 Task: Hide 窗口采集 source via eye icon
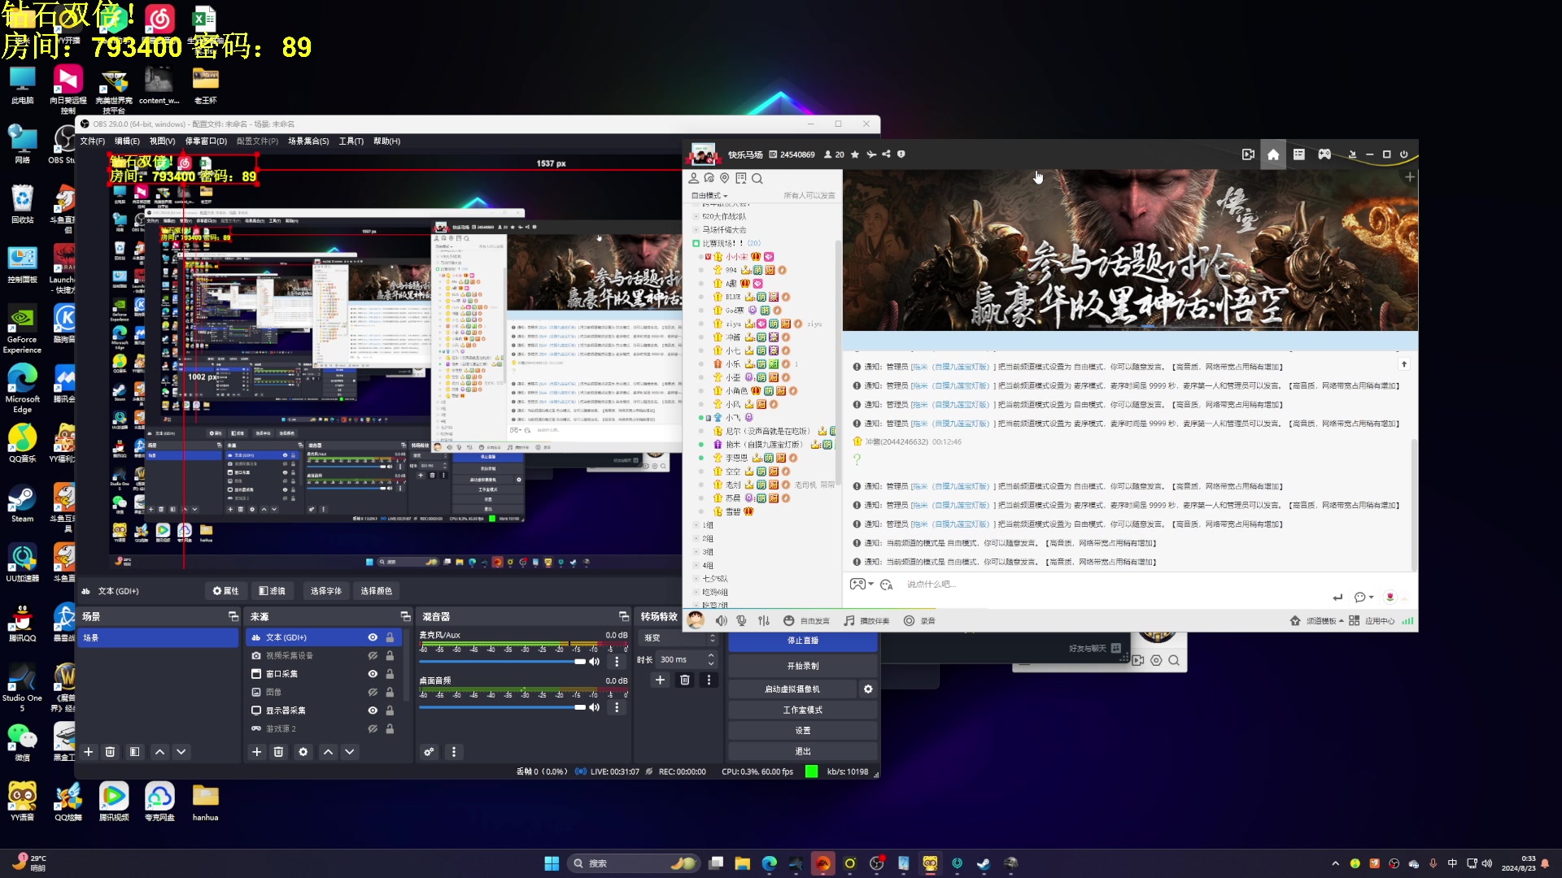point(373,675)
